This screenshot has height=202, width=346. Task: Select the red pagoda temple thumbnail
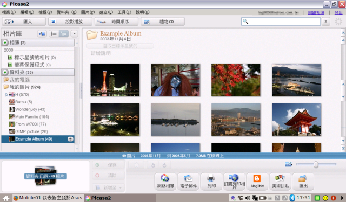pos(296,120)
